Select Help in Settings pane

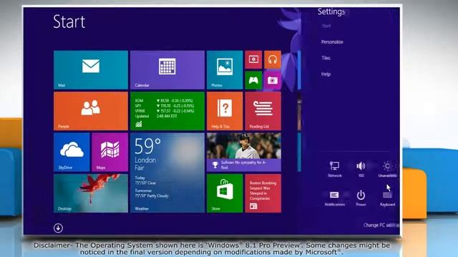pyautogui.click(x=326, y=74)
